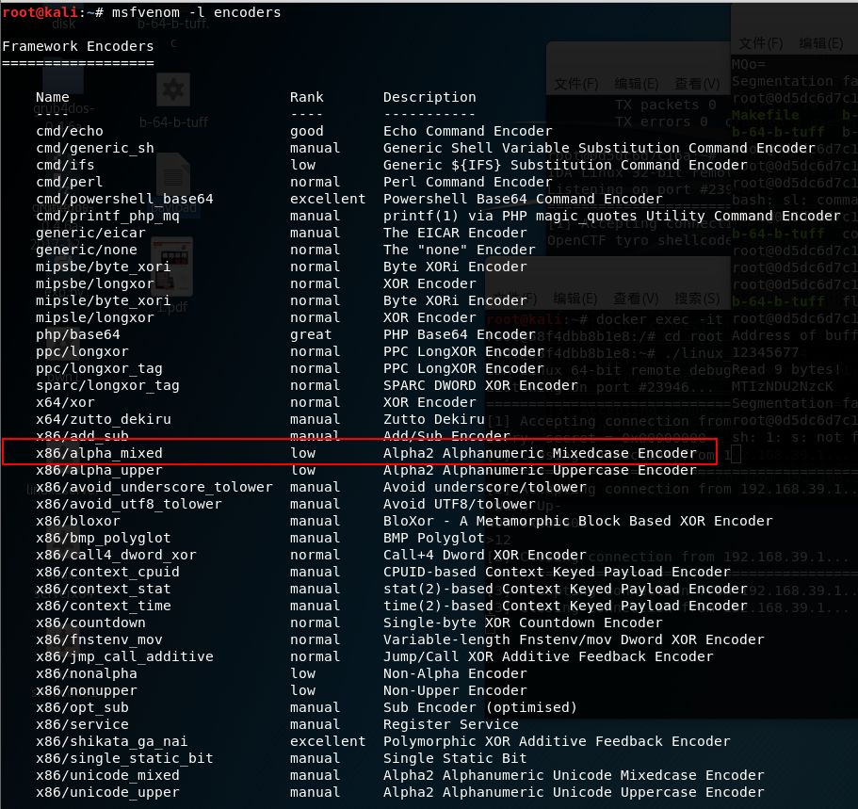This screenshot has width=858, height=809.
Task: Select the generic/none encoder name
Action: (x=87, y=250)
